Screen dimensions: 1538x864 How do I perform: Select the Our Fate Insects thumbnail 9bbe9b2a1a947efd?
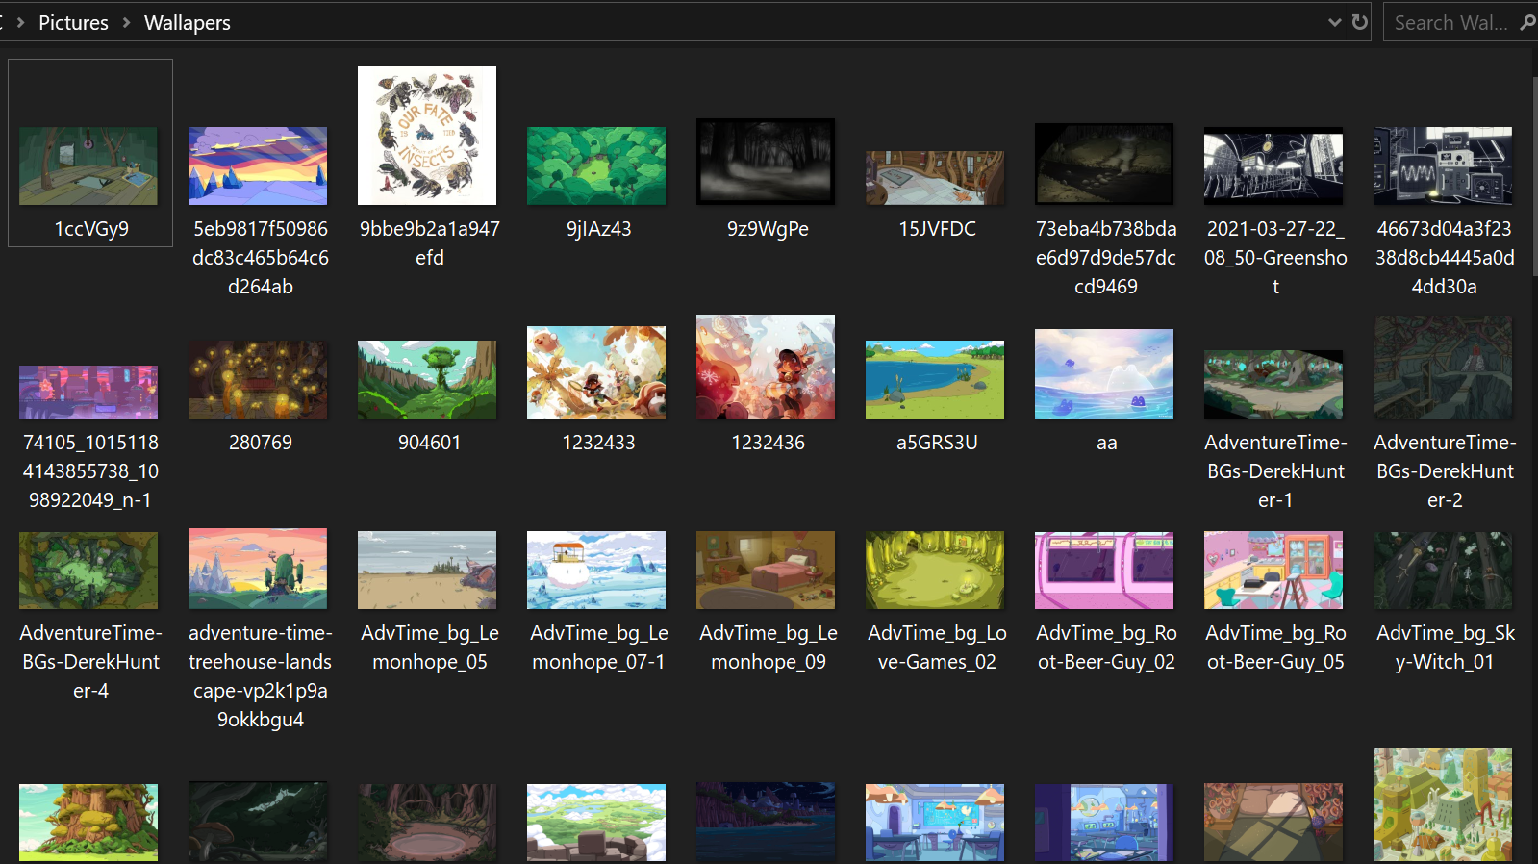(x=427, y=136)
